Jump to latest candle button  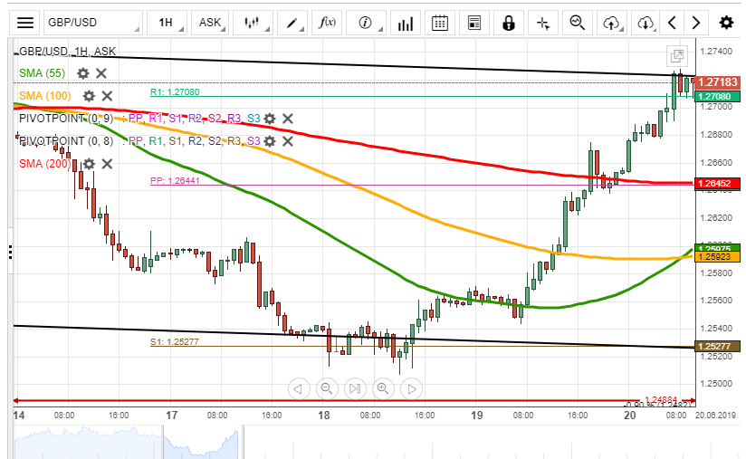(x=355, y=388)
